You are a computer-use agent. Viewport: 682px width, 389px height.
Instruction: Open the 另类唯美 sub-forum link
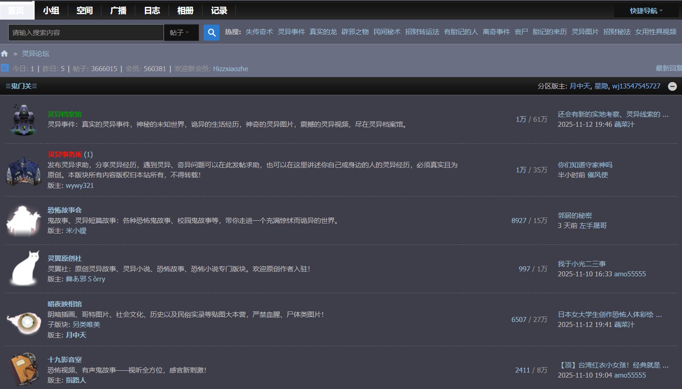86,324
